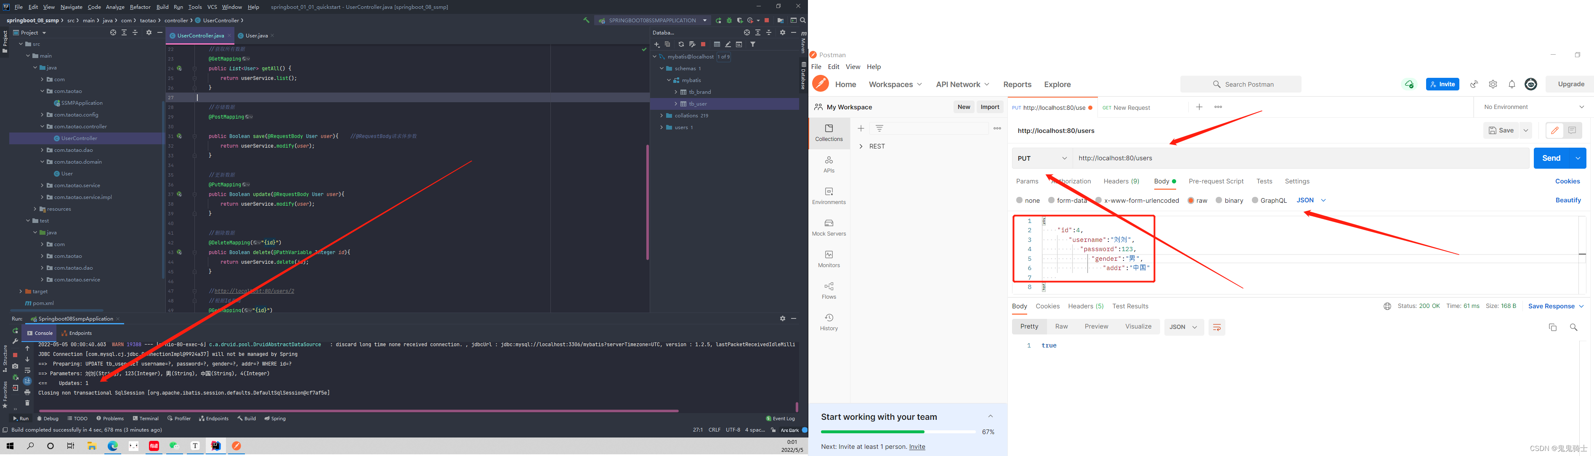Open the No Environment dropdown
1594x456 pixels.
1533,107
